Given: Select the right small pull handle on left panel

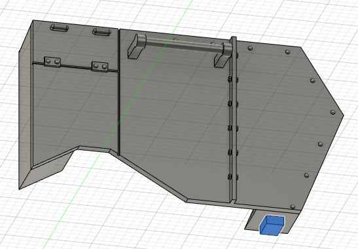Looking at the screenshot, I should click(101, 31).
